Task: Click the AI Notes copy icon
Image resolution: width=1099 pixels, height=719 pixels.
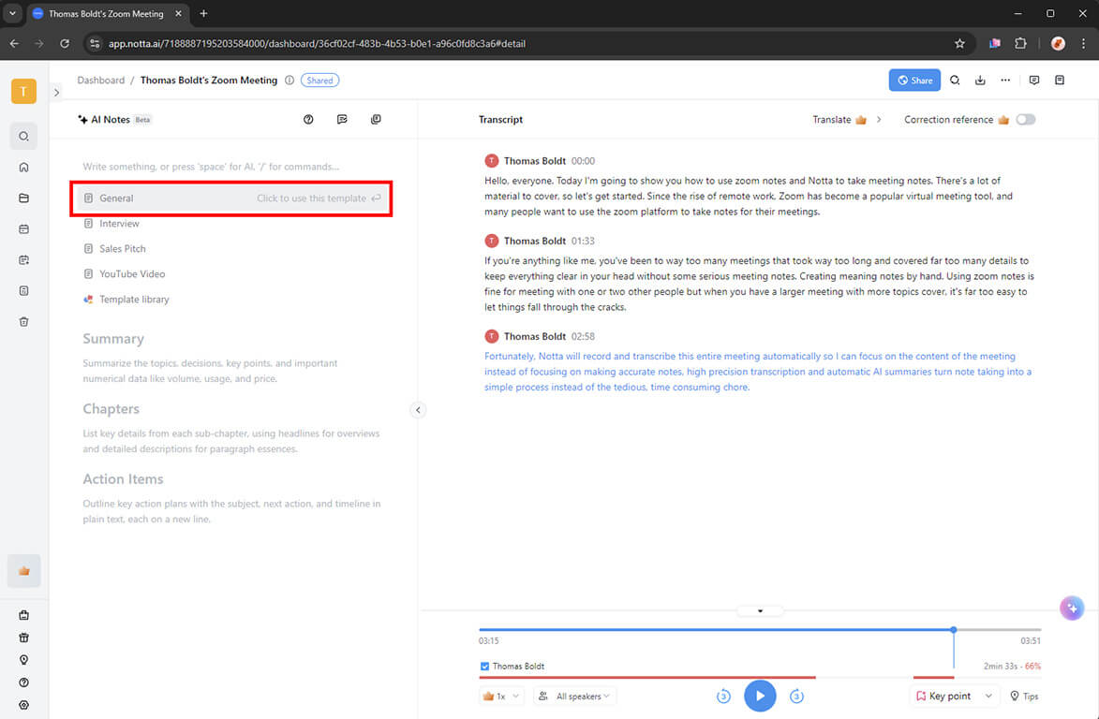Action: (x=376, y=120)
